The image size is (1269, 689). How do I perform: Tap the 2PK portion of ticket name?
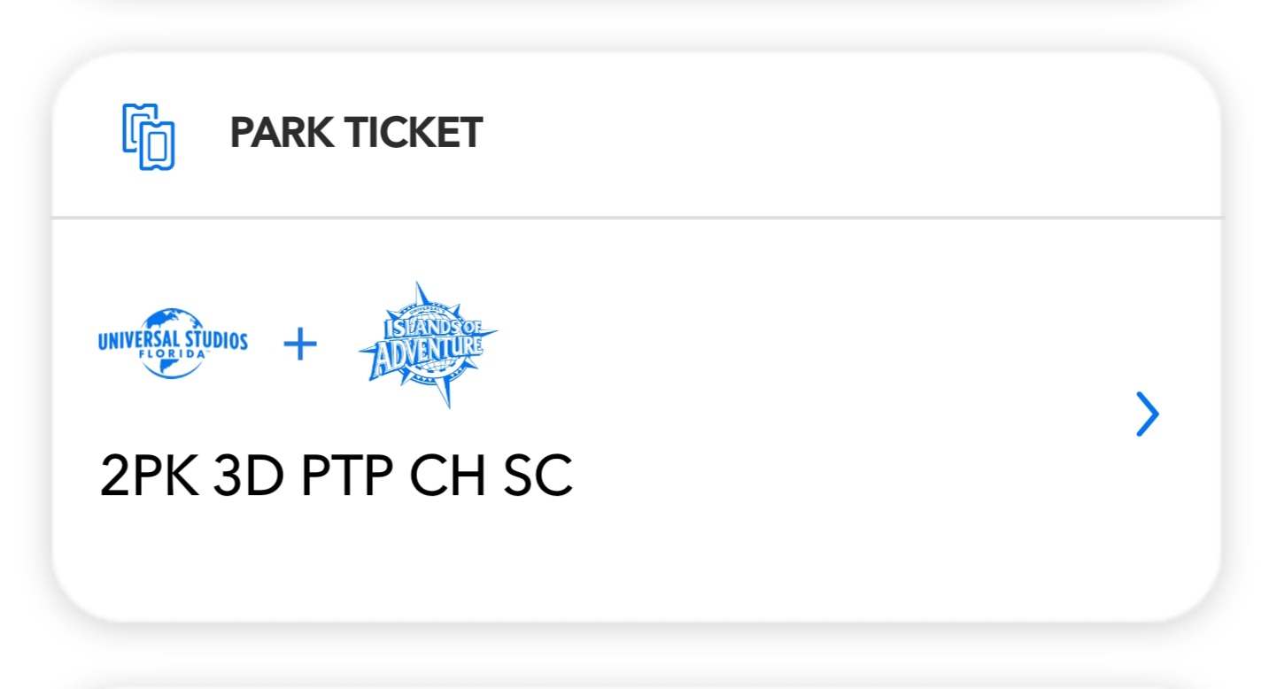(x=150, y=476)
